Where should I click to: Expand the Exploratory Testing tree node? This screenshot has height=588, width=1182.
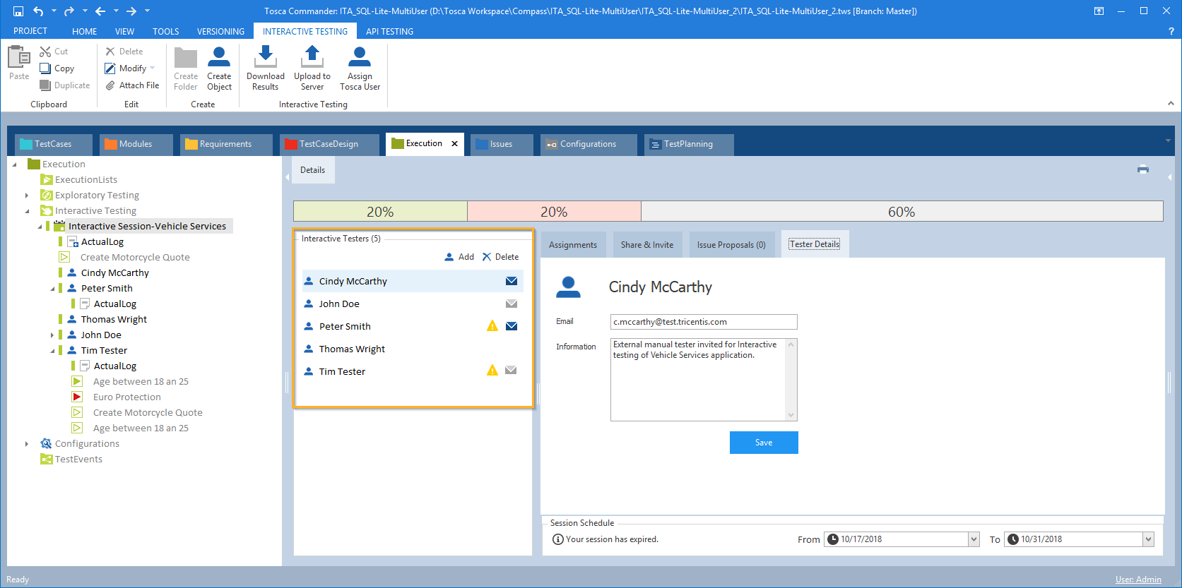[x=27, y=196]
